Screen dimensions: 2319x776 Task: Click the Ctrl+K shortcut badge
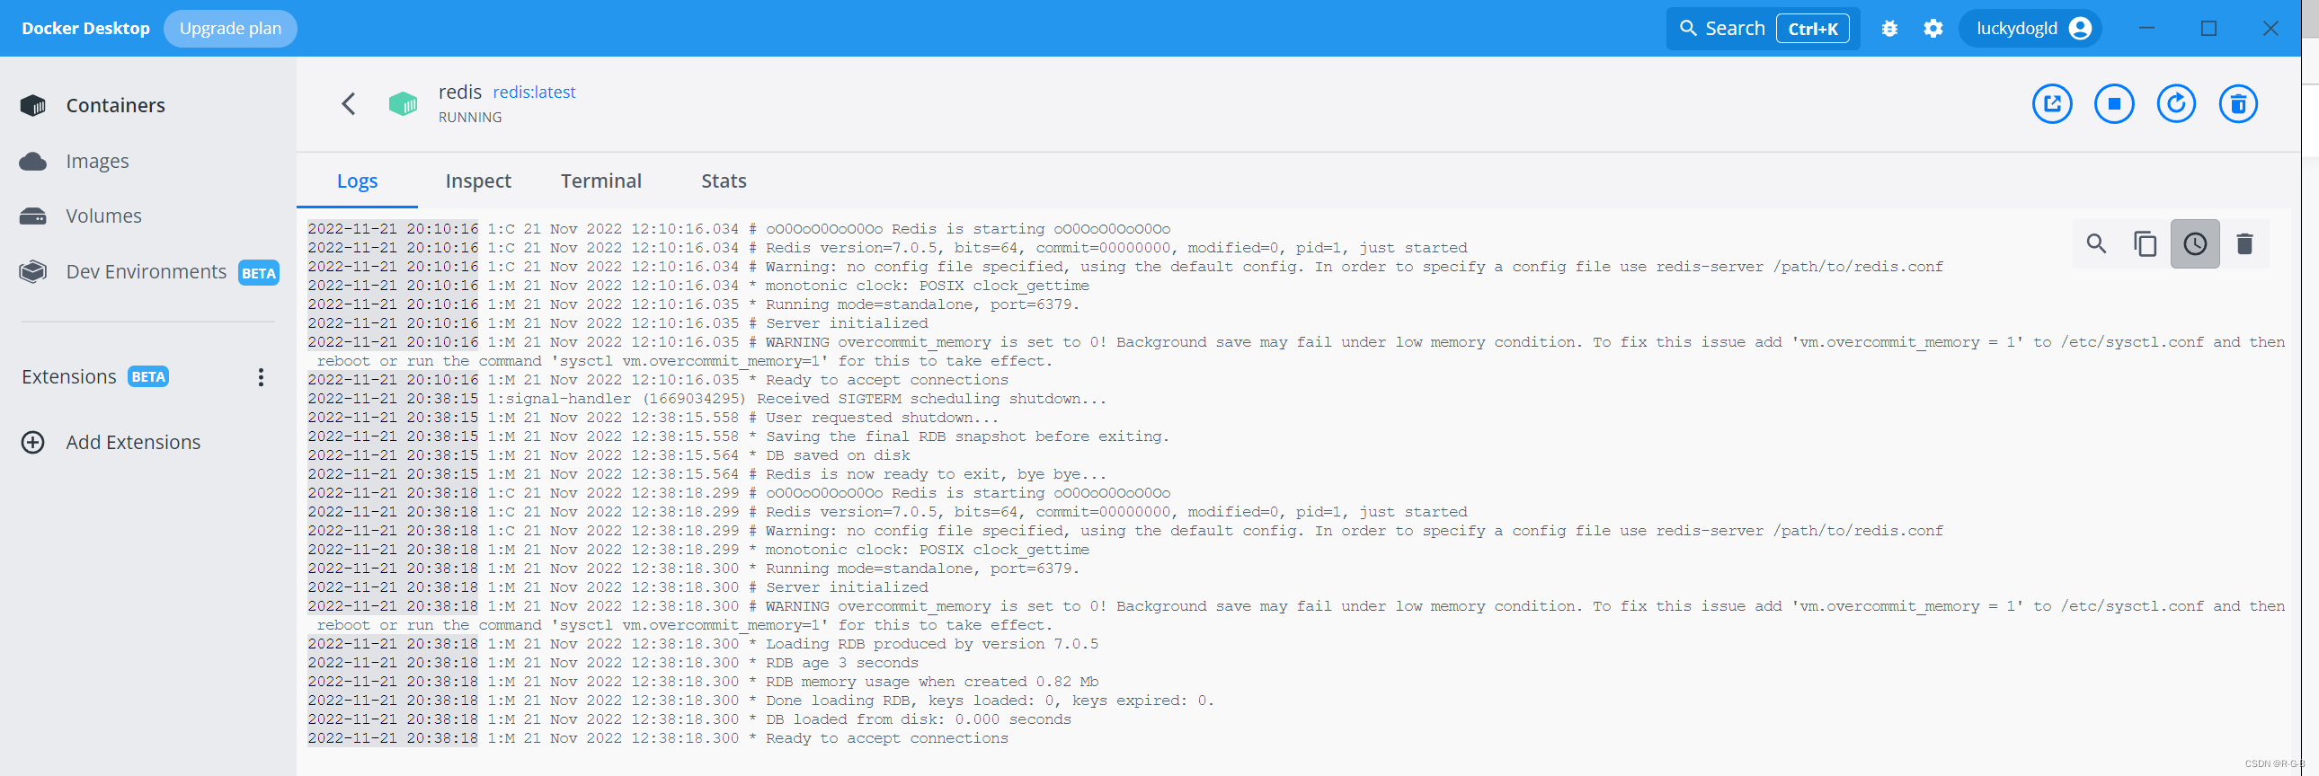[x=1812, y=29]
